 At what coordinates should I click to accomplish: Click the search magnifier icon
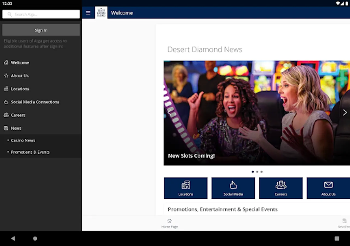pos(10,14)
